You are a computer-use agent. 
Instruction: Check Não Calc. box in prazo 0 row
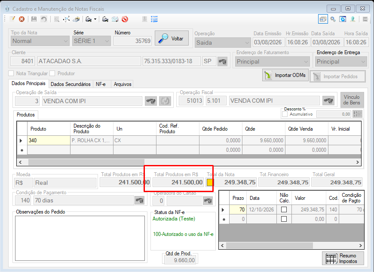pos(284,219)
